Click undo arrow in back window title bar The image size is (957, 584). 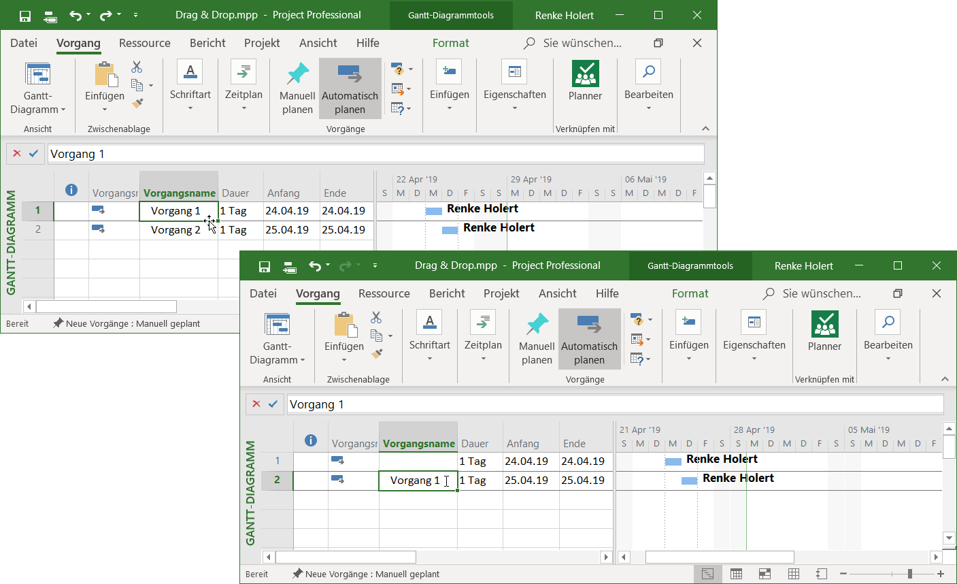(x=75, y=15)
